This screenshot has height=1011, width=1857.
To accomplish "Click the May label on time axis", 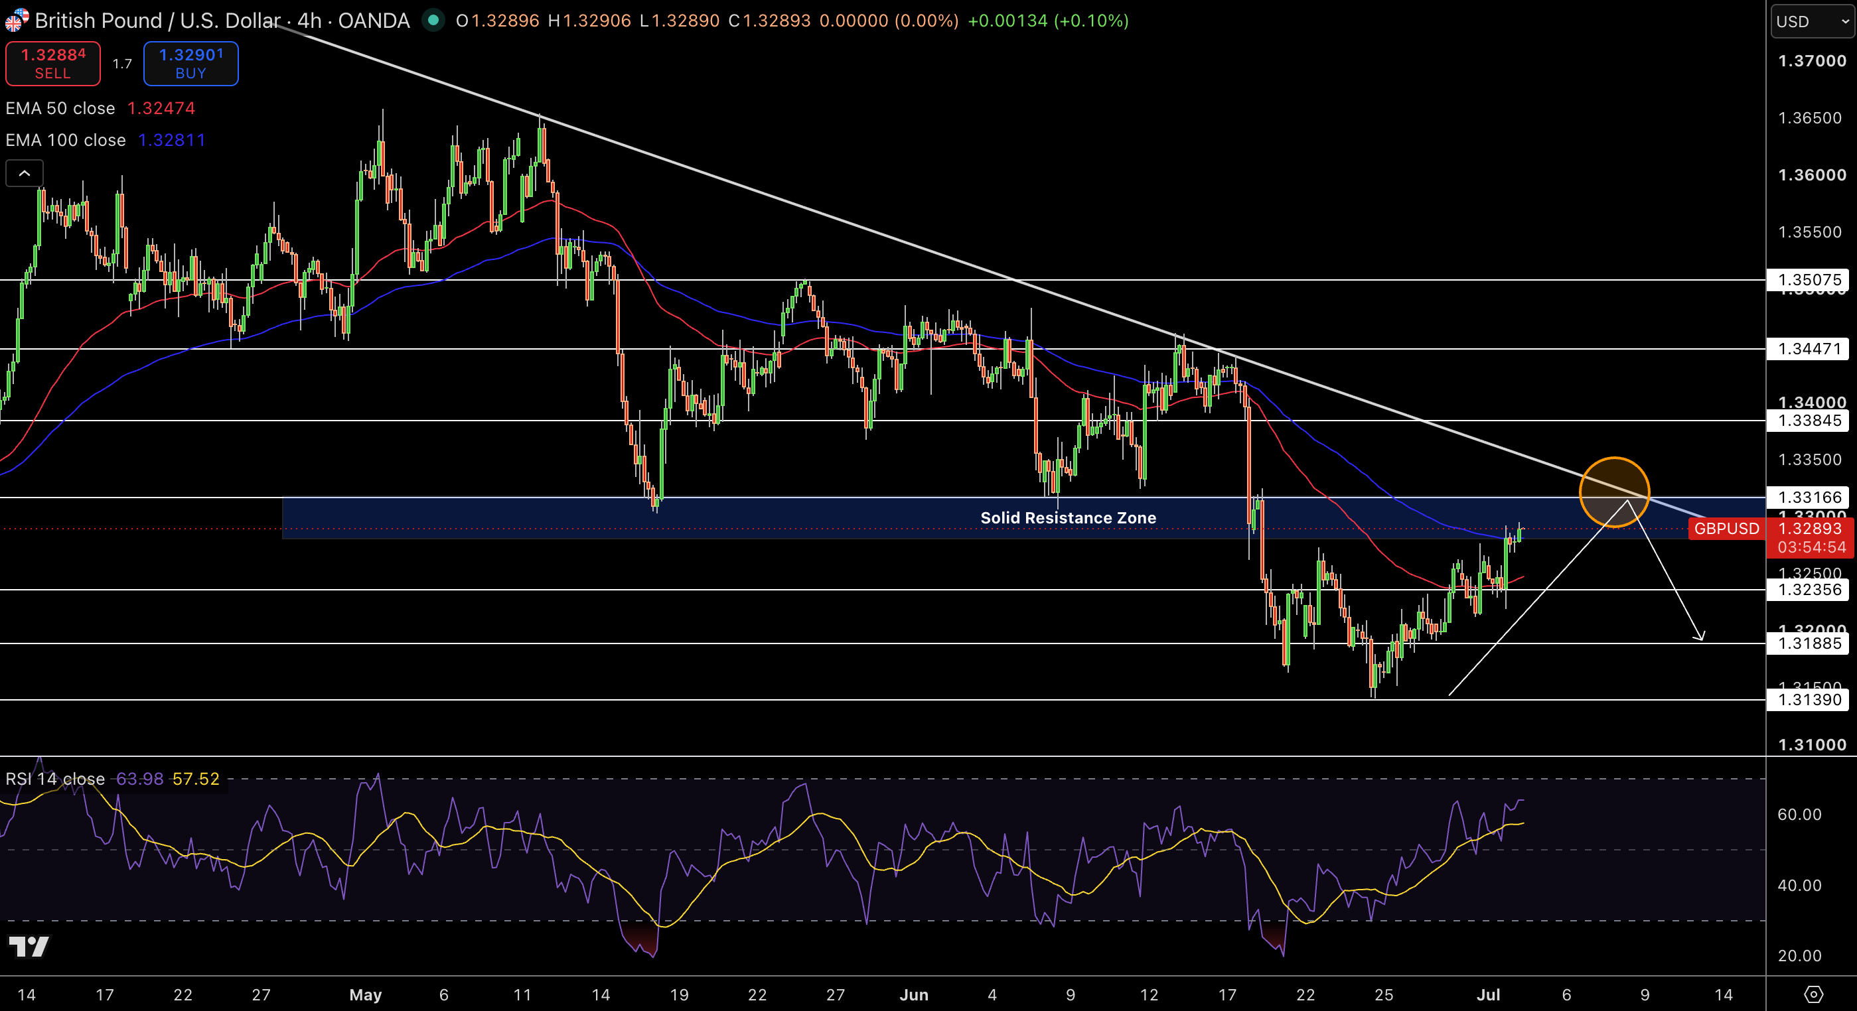I will click(x=366, y=994).
